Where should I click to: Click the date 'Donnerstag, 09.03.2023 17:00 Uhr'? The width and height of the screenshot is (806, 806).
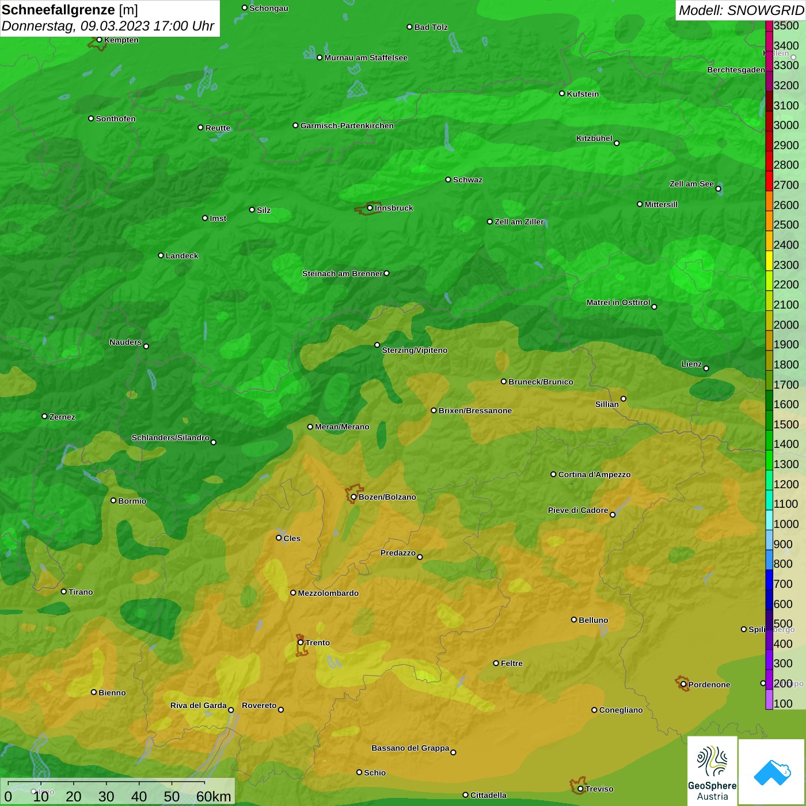(x=108, y=26)
